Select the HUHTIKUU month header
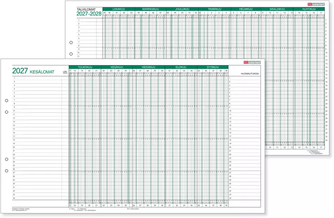Image resolution: width=334 pixels, height=218 pixels. 309,9
